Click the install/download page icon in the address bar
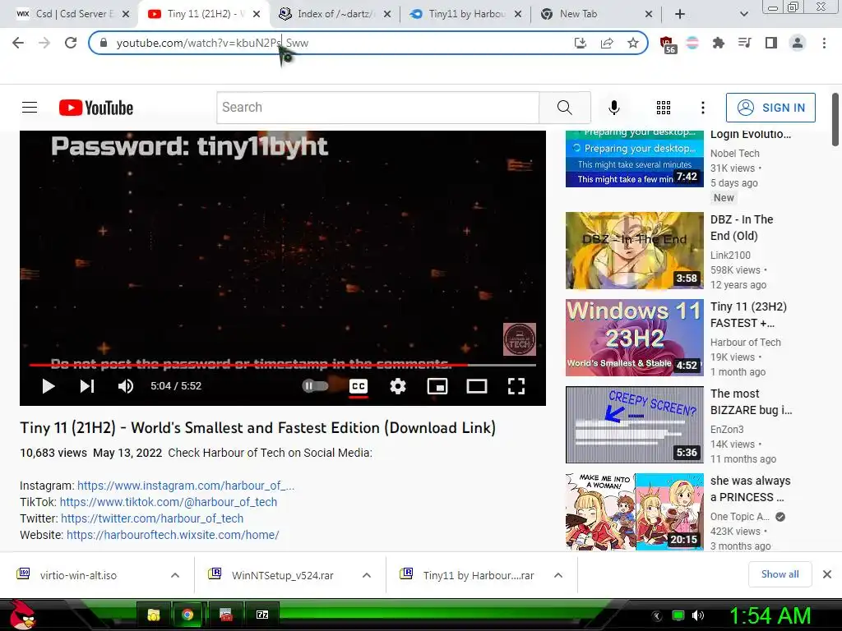The width and height of the screenshot is (842, 631). (x=580, y=43)
